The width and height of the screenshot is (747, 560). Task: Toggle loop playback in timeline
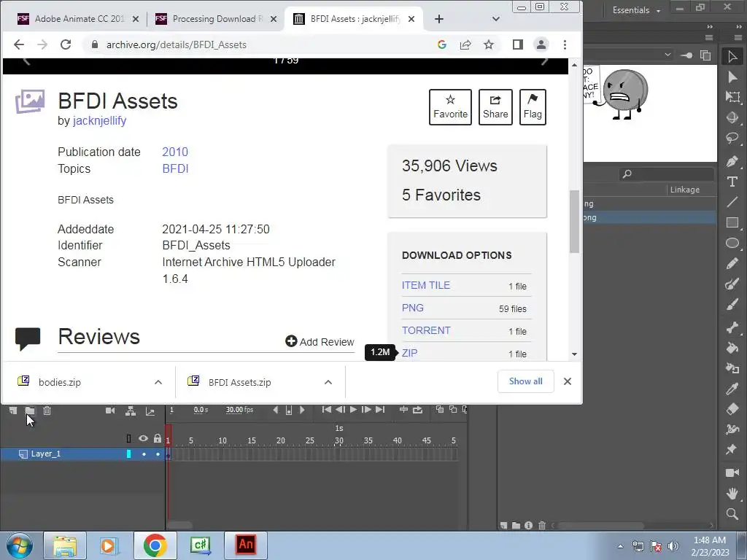point(417,410)
